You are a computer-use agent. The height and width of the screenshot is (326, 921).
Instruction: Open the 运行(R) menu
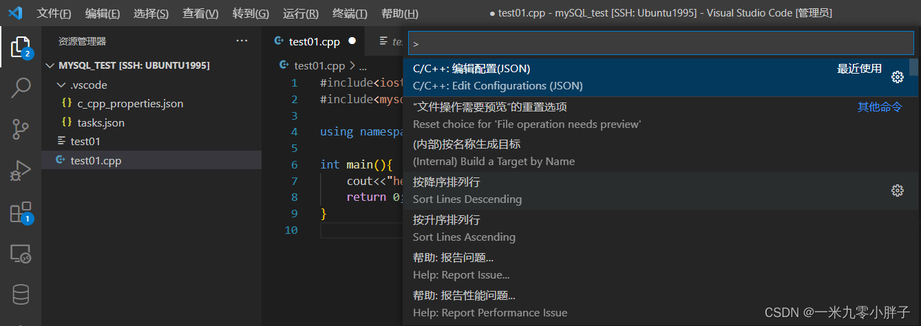point(301,14)
